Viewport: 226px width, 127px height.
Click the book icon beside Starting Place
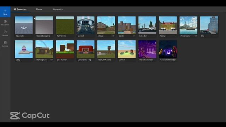[52, 60]
